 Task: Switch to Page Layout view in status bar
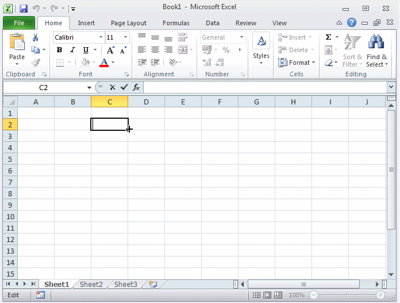click(267, 295)
